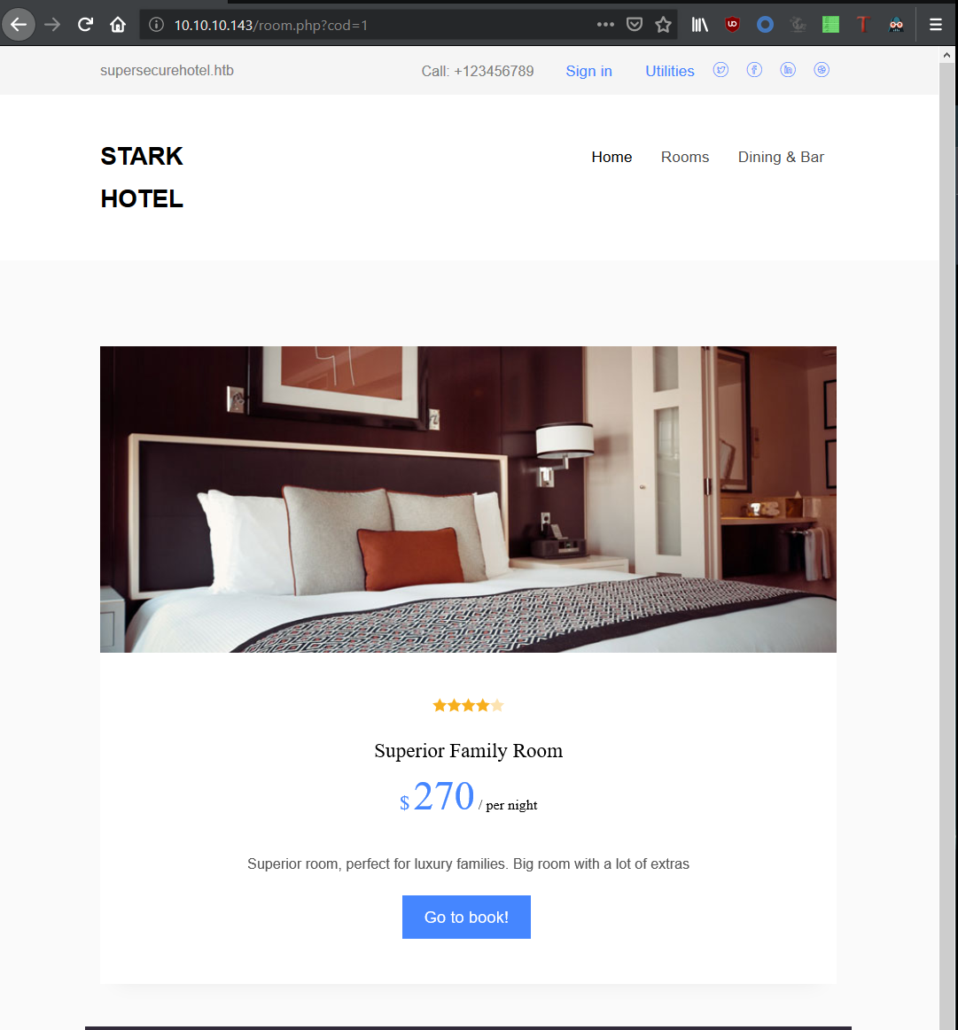Open the Firefox hamburger menu

936,25
